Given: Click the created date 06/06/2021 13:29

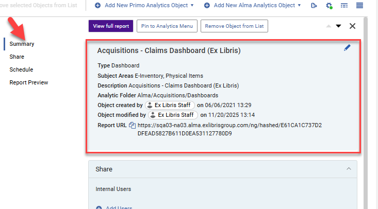Looking at the screenshot, I should 228,105.
